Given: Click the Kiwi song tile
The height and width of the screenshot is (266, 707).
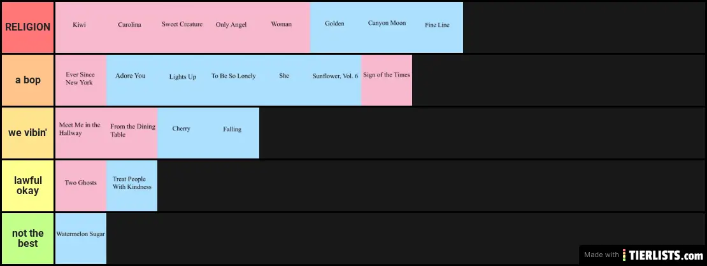Looking at the screenshot, I should pos(81,27).
